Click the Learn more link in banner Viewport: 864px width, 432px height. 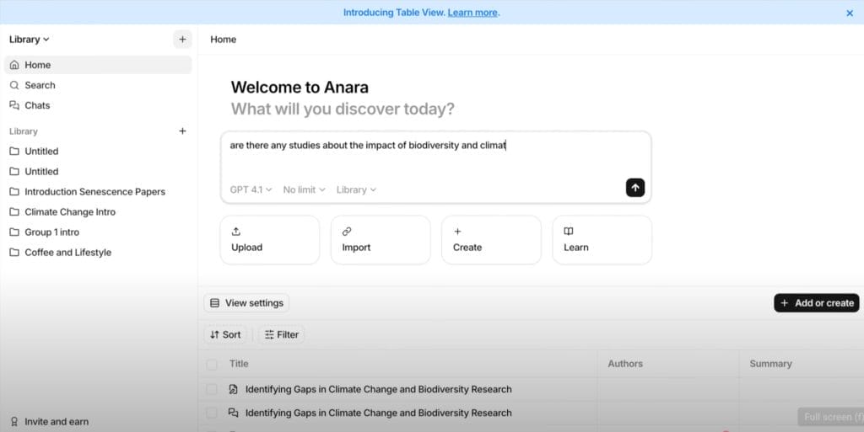[x=472, y=12]
